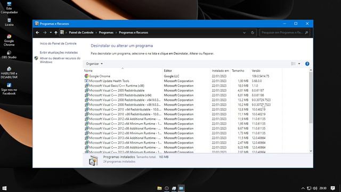Sort by the Tamanho column header
Viewport: 341px width, 192px height.
240,71
